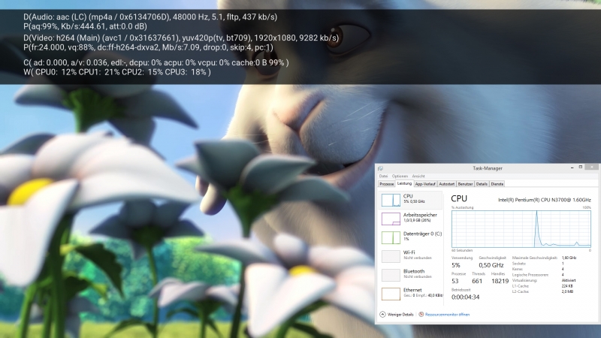Switch to the Benutzer tab
The width and height of the screenshot is (601, 338).
(x=465, y=184)
